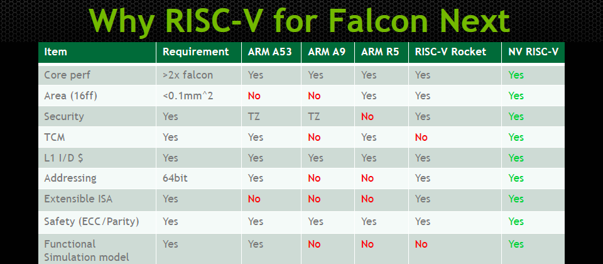Select the 'NV RISC-V' column header
Viewport: 603px width, 264px height.
tap(533, 52)
